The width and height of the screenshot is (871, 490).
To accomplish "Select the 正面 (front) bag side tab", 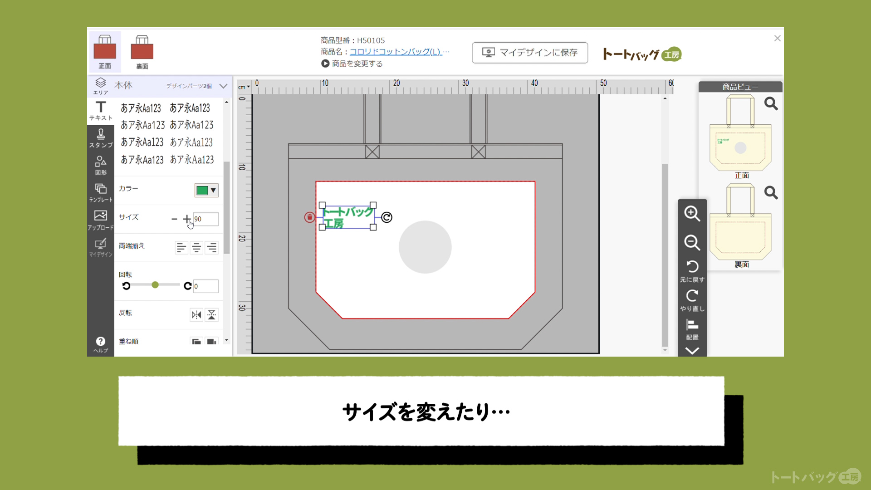I will 105,52.
